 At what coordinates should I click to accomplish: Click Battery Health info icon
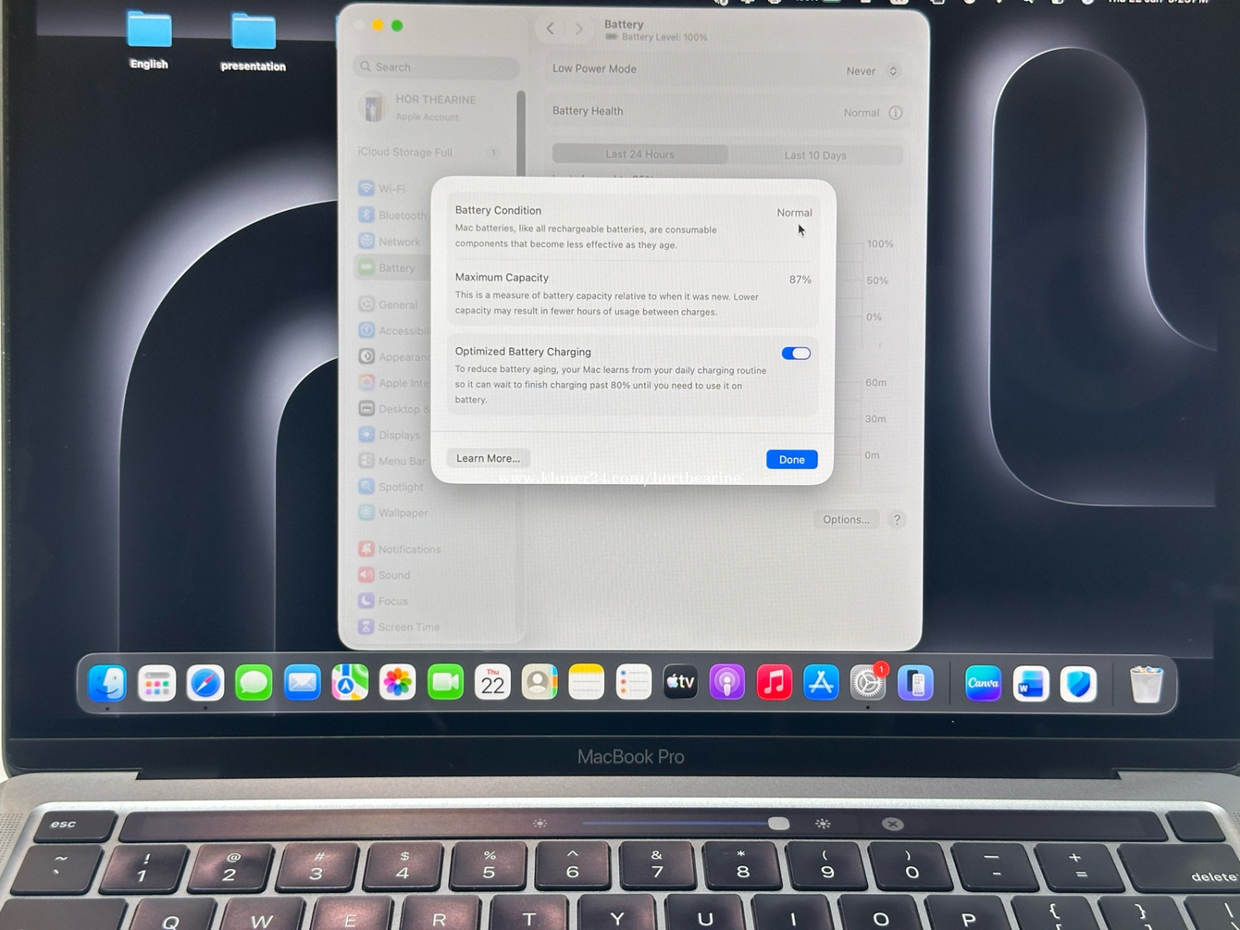[895, 112]
